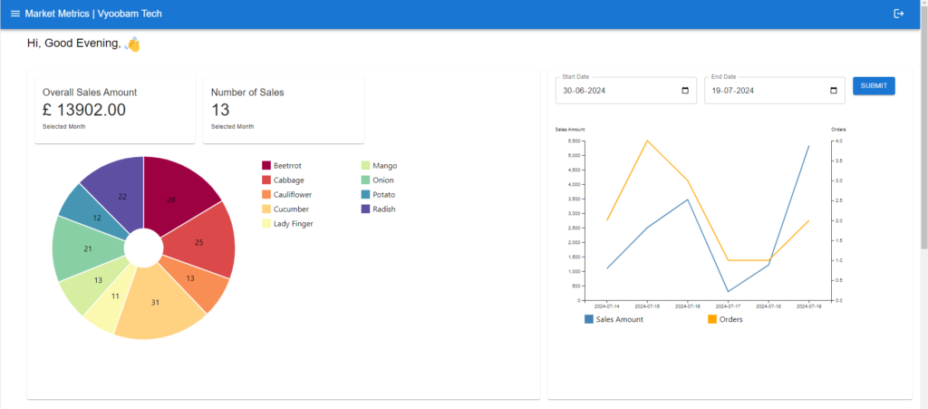
Task: Toggle Sales Amount series in chart legend
Action: pos(589,319)
